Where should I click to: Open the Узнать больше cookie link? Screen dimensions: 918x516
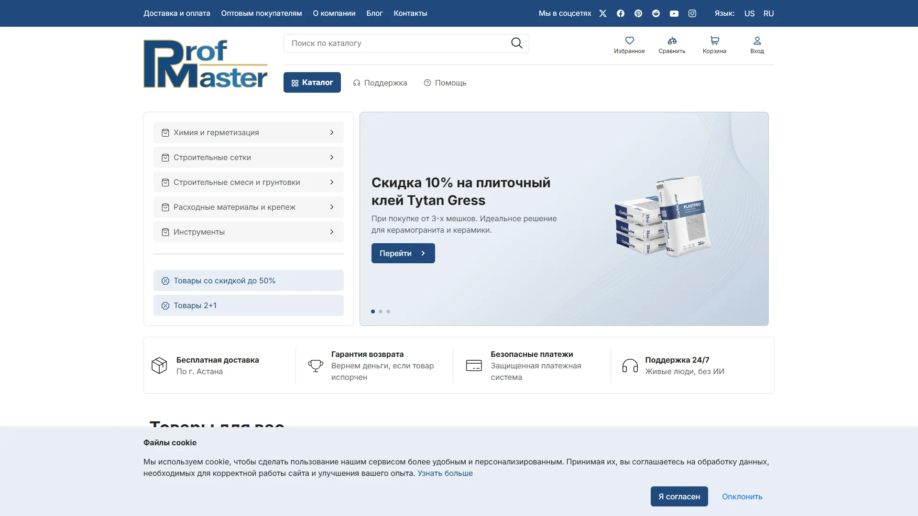pyautogui.click(x=445, y=473)
